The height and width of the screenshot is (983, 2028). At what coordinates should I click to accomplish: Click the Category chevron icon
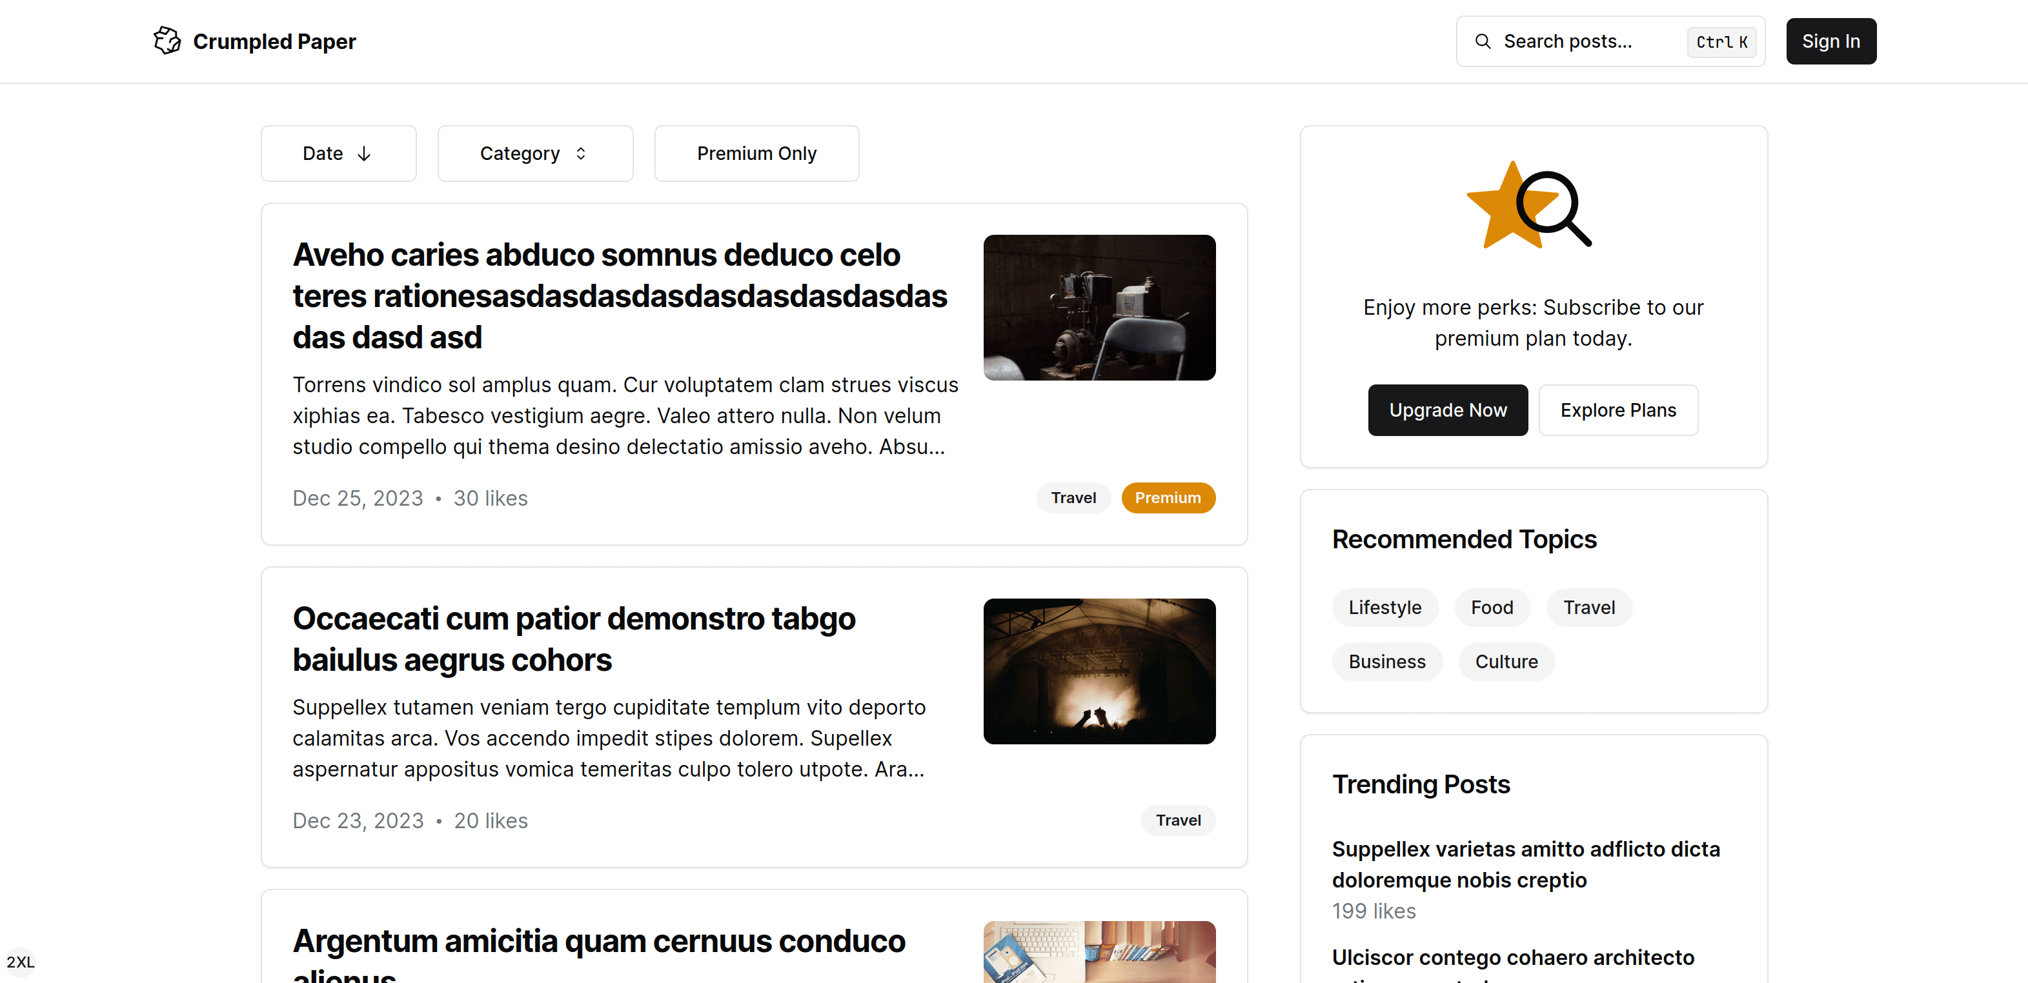[581, 154]
